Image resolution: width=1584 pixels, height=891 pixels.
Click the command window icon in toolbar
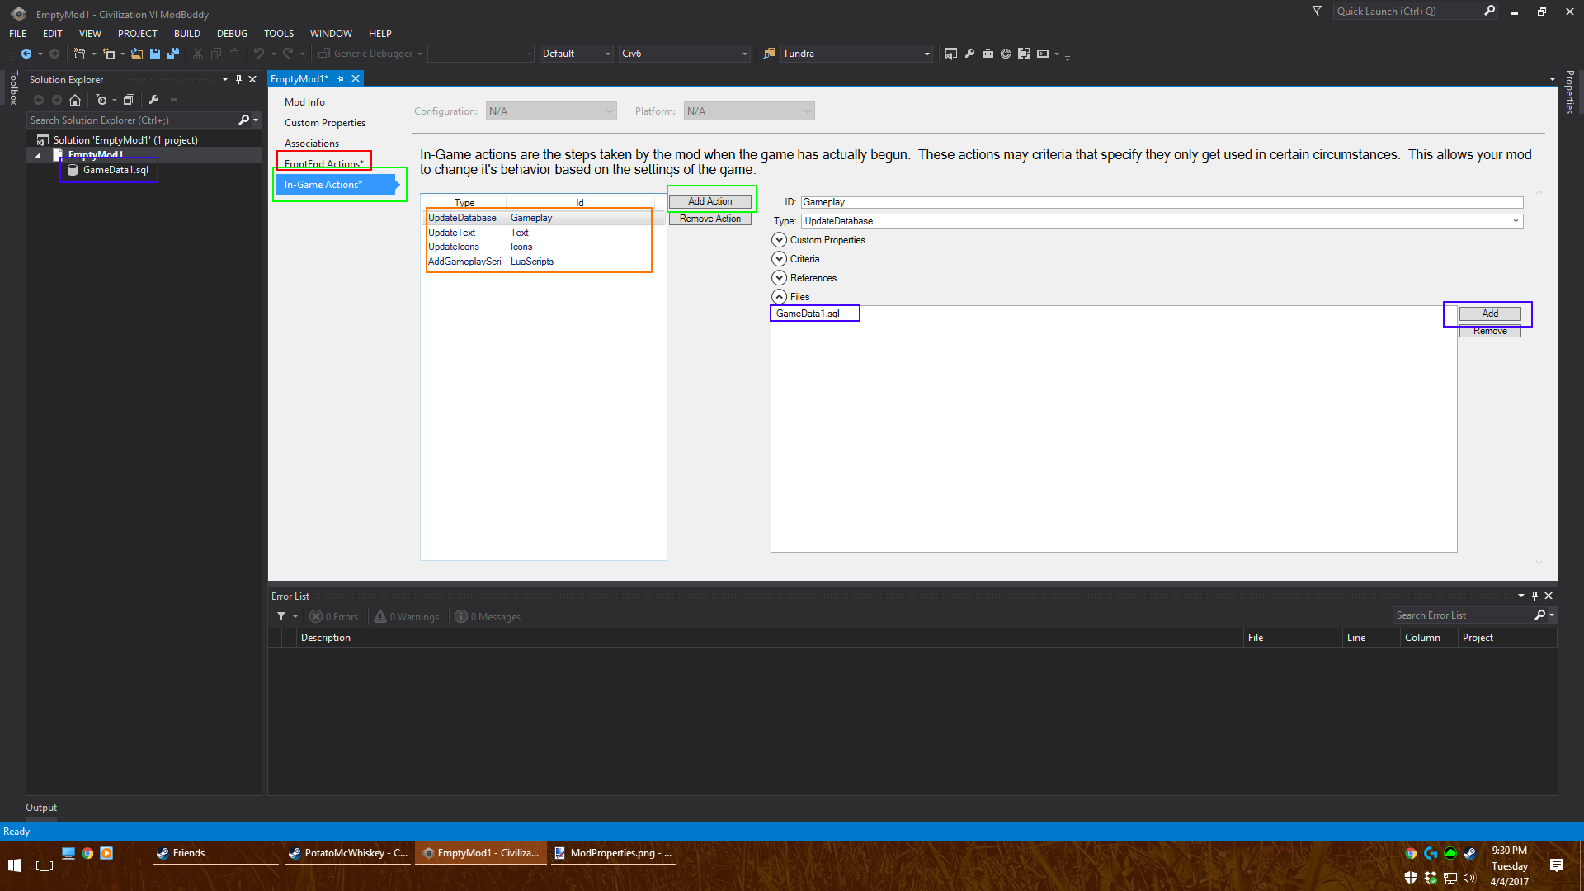(x=1043, y=54)
